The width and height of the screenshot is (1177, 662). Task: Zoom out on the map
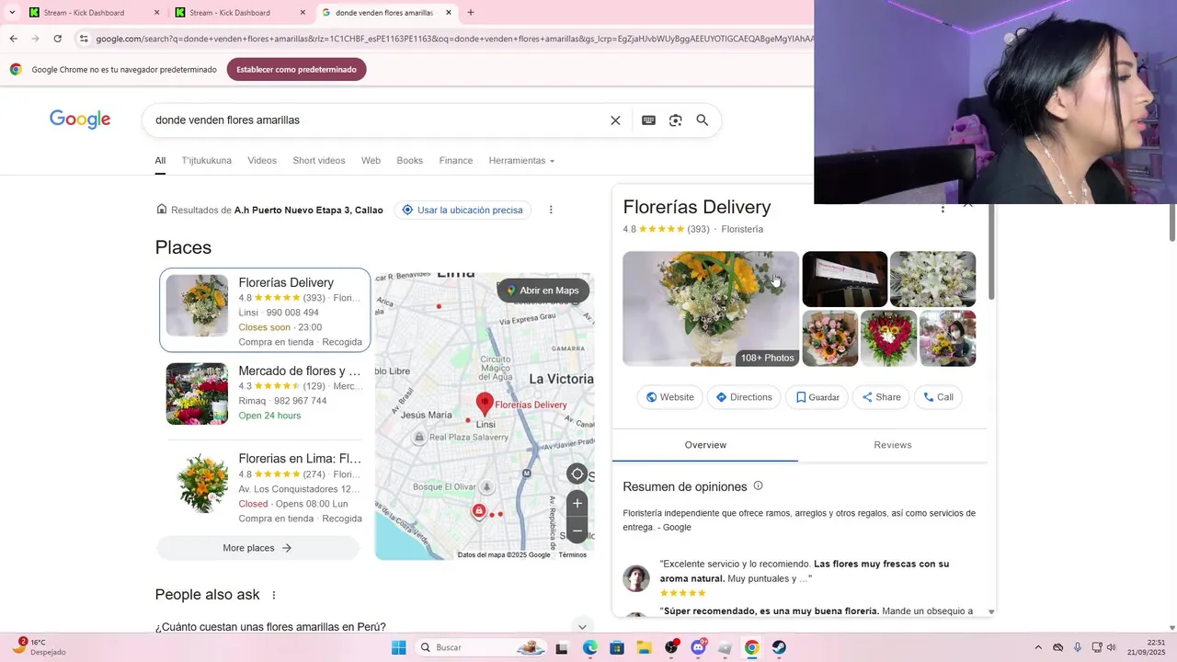tap(577, 531)
